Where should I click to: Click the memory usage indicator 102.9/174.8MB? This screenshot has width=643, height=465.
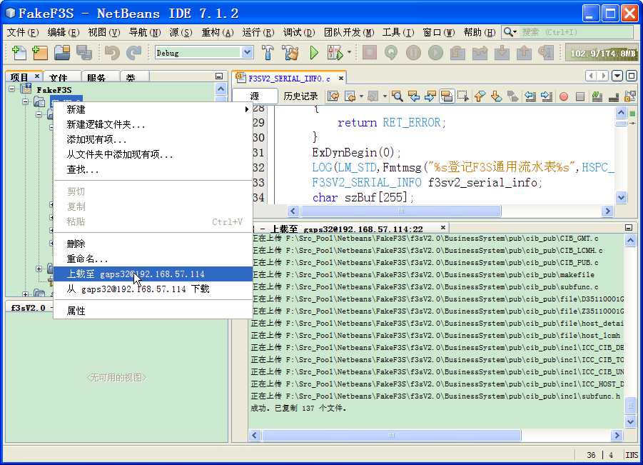point(602,53)
